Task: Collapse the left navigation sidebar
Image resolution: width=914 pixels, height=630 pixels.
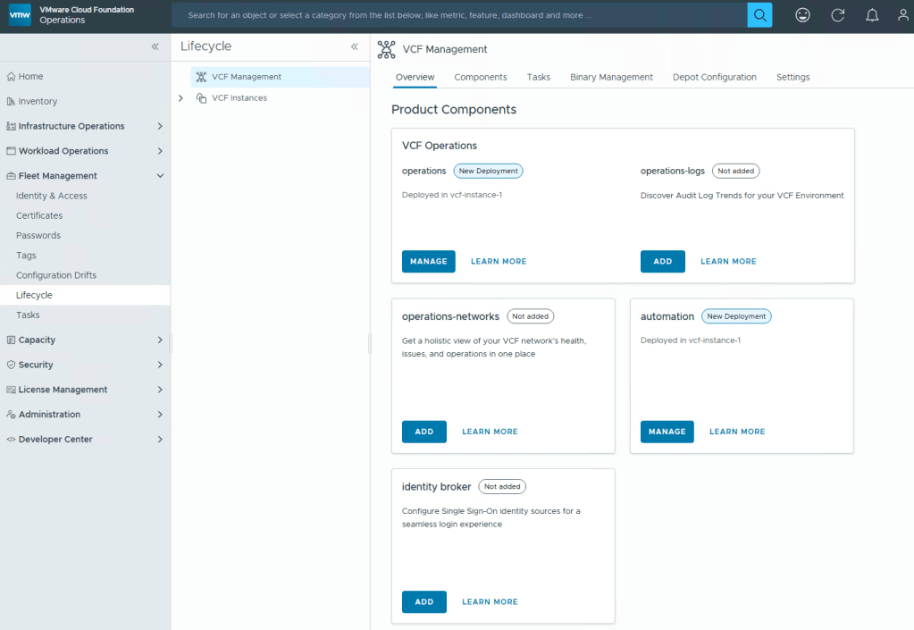Action: tap(155, 46)
